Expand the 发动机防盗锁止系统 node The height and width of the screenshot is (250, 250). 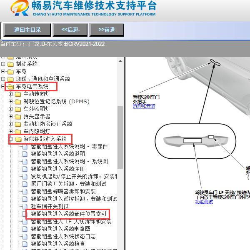point(10,124)
